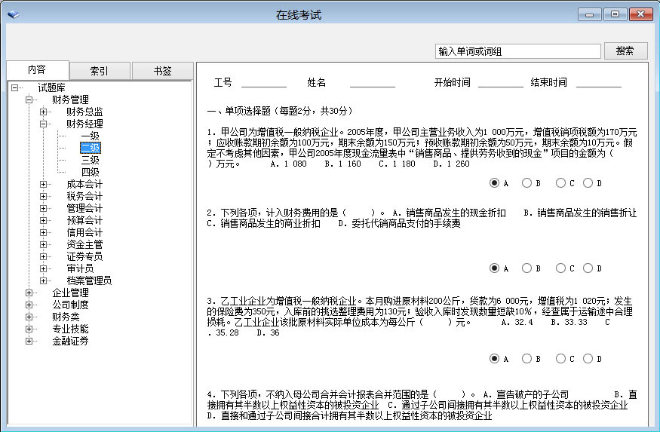This screenshot has width=660, height=432.
Task: Select 档案管理员 in the tree
Action: click(89, 280)
